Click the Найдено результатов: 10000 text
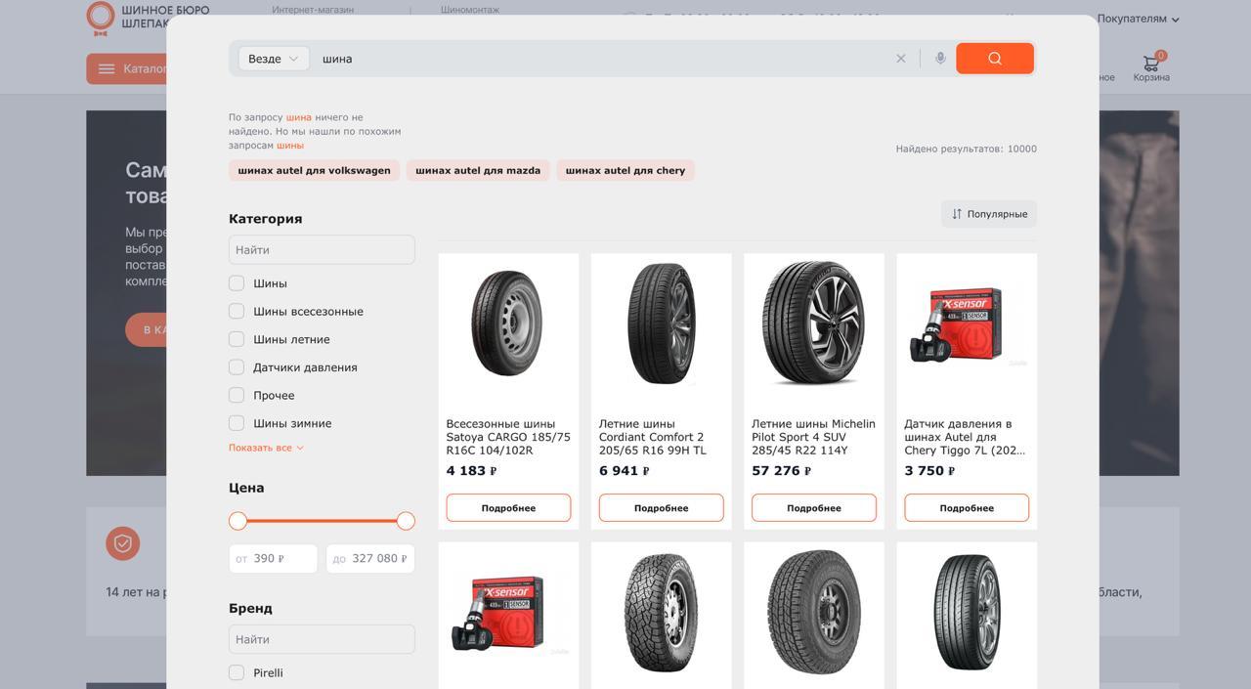The height and width of the screenshot is (689, 1251). coord(967,149)
